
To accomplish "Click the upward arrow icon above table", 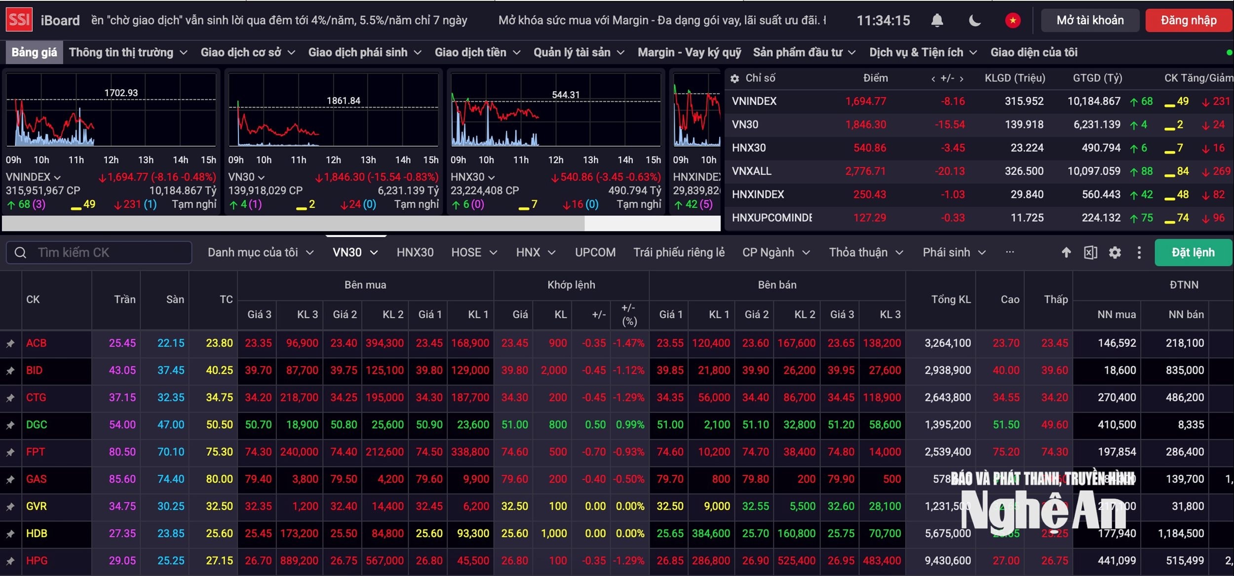I will (x=1066, y=253).
